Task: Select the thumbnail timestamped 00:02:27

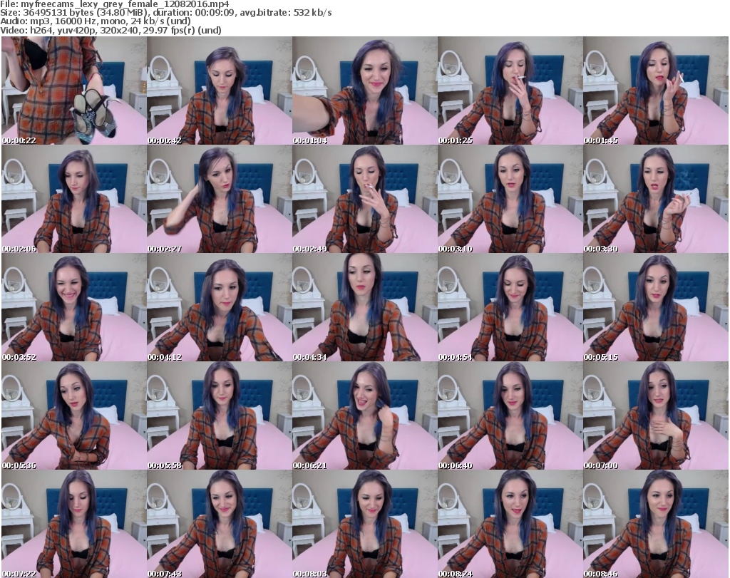Action: pyautogui.click(x=220, y=199)
